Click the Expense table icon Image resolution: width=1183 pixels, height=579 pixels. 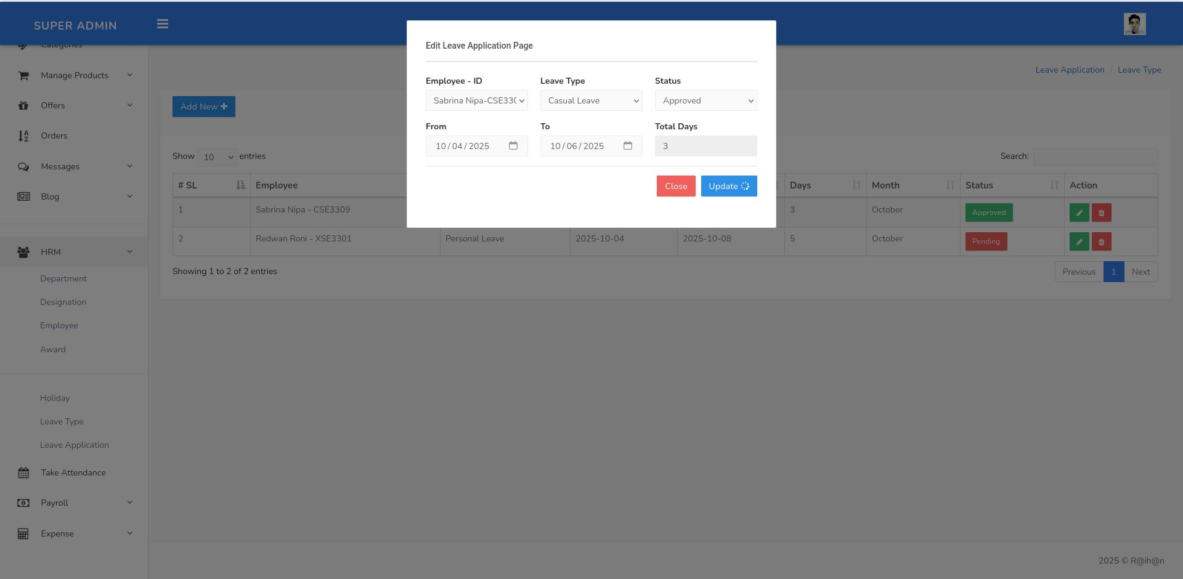(23, 534)
